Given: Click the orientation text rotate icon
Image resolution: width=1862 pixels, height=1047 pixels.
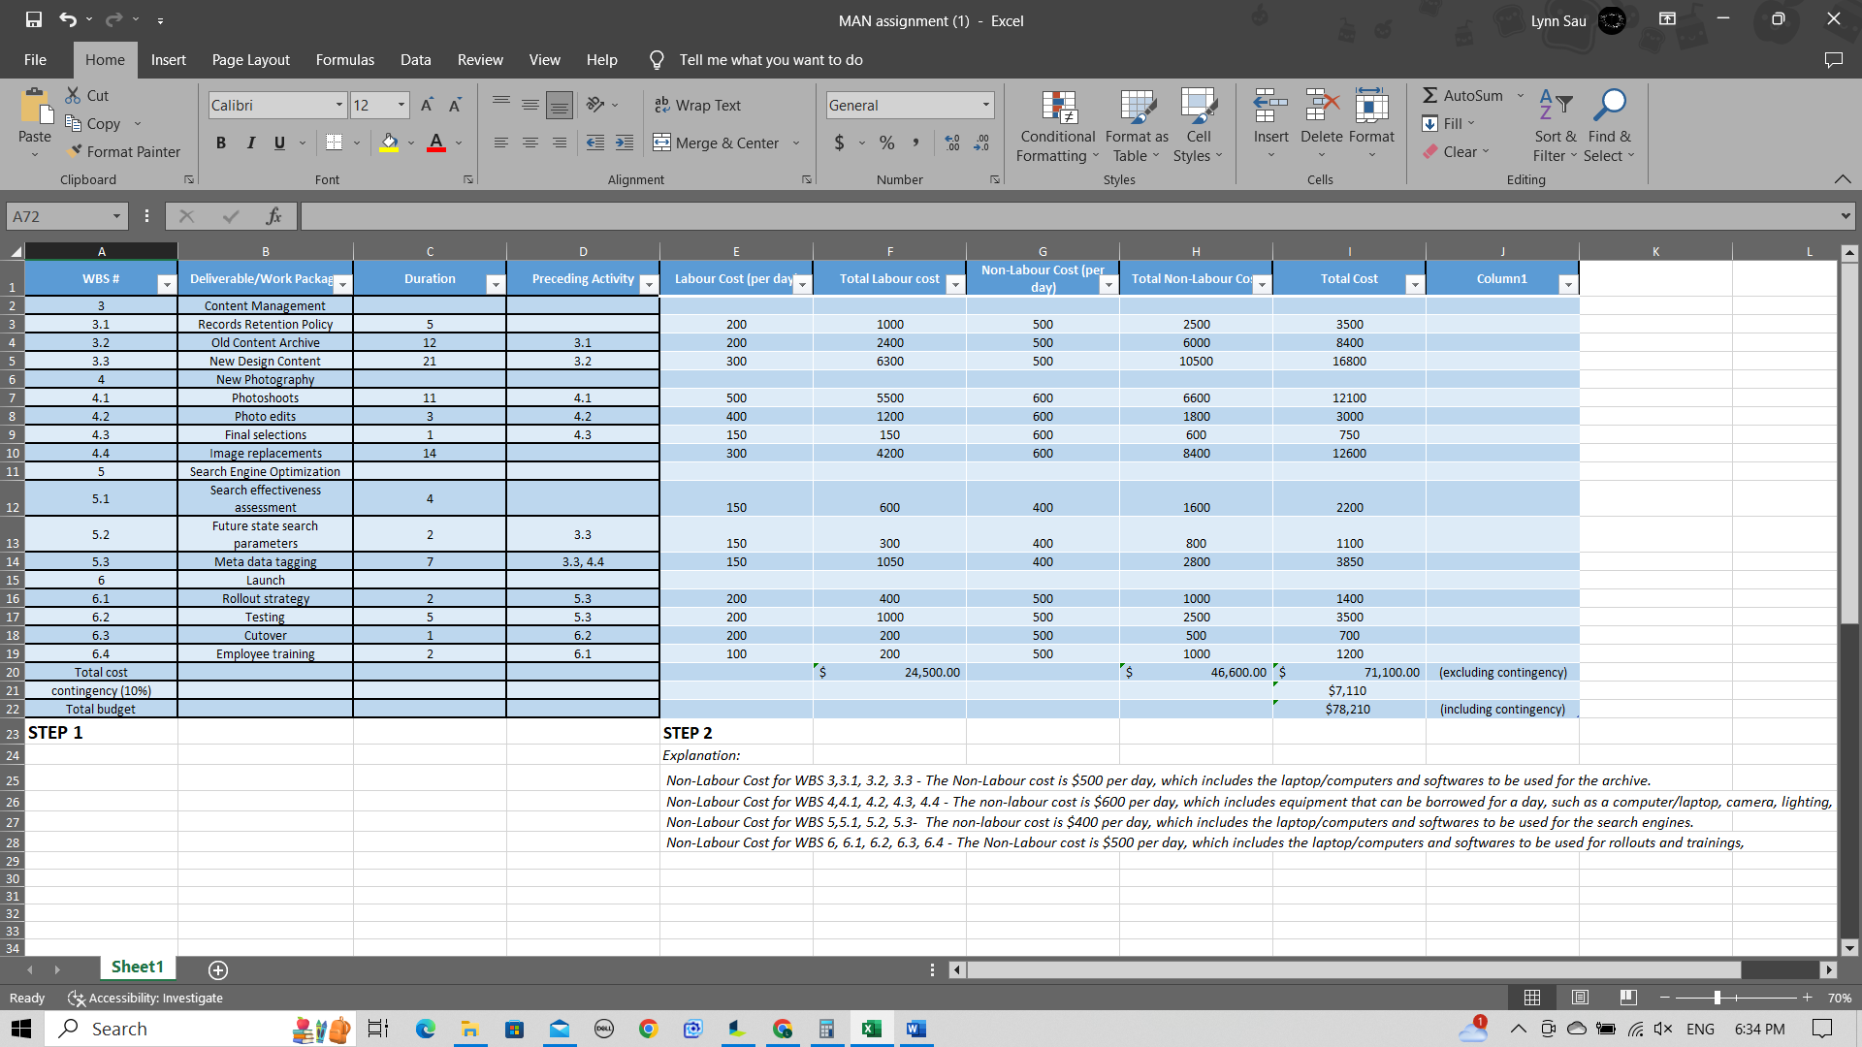Looking at the screenshot, I should (x=595, y=105).
